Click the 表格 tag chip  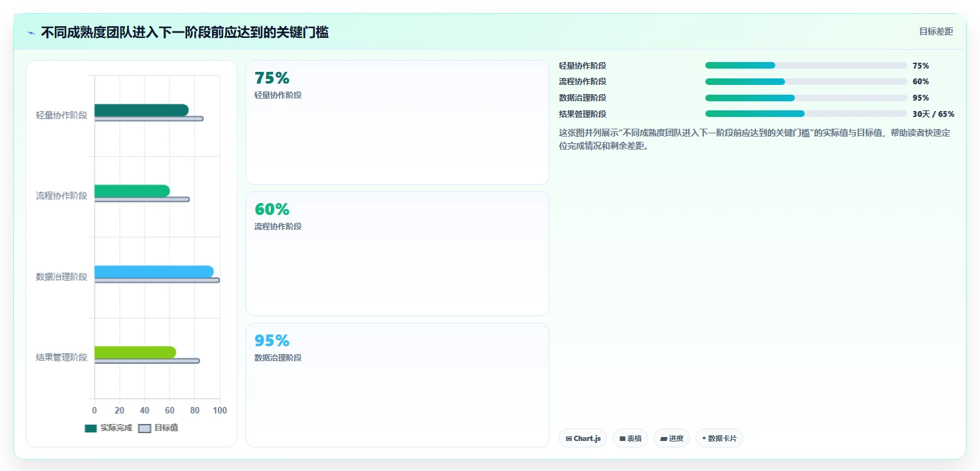[631, 438]
